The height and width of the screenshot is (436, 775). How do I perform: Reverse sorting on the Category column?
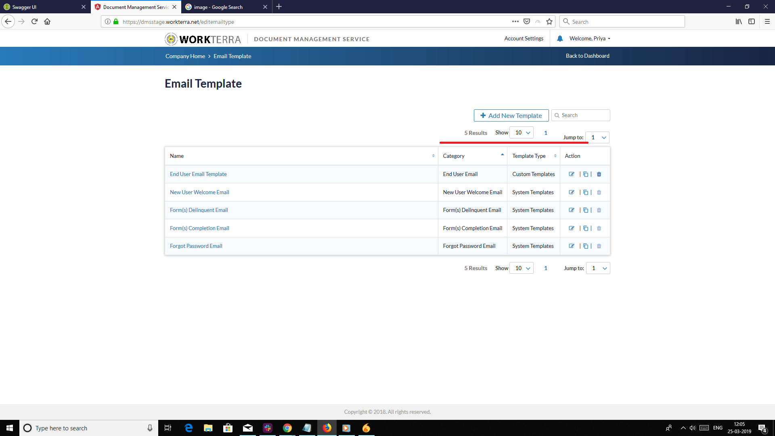[x=502, y=155]
